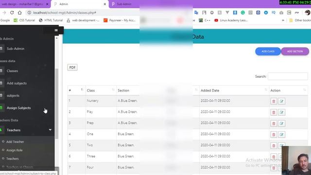
Task: Click the Grammarly extension icon
Action: click(243, 13)
